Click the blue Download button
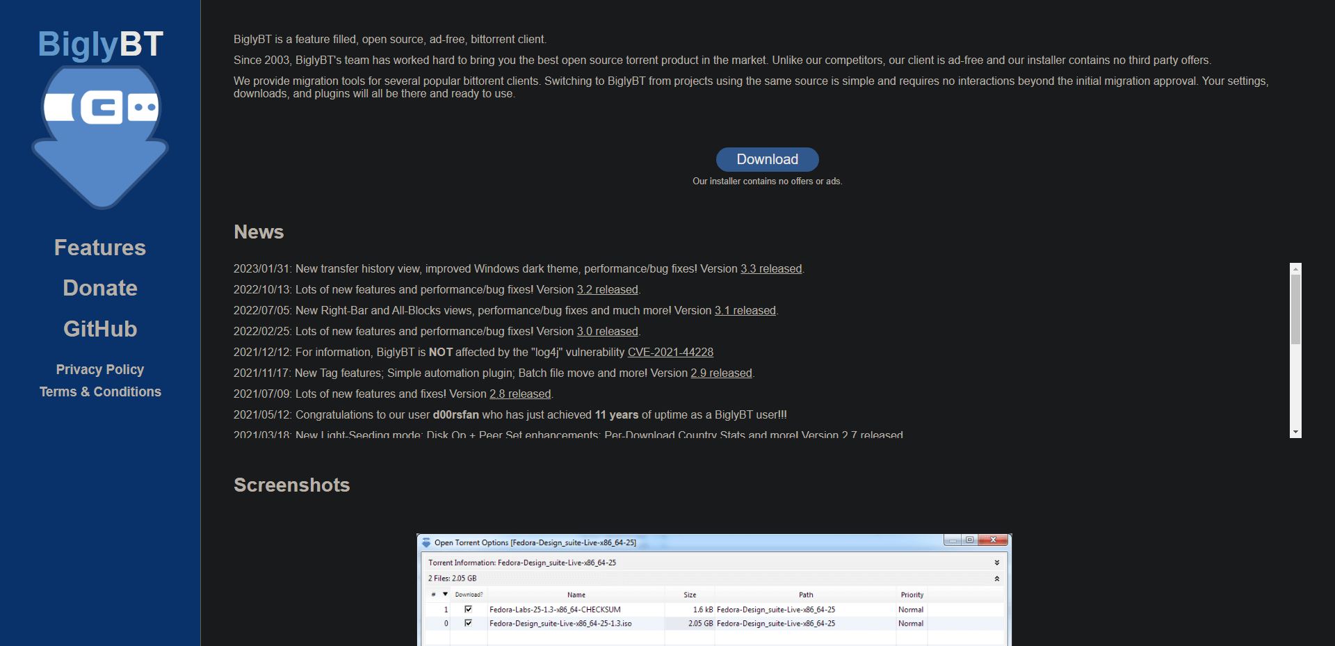1335x646 pixels. (768, 159)
